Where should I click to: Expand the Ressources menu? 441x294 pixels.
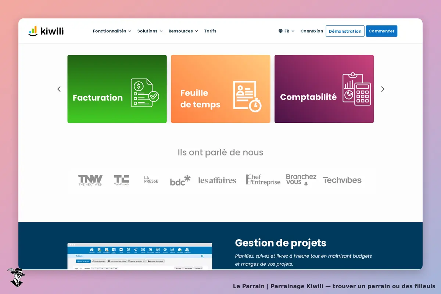point(183,31)
